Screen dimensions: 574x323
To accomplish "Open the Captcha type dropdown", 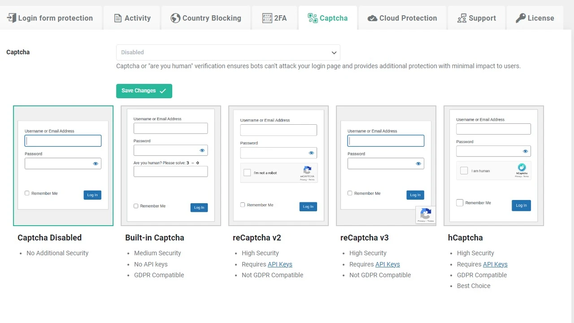I will click(228, 52).
